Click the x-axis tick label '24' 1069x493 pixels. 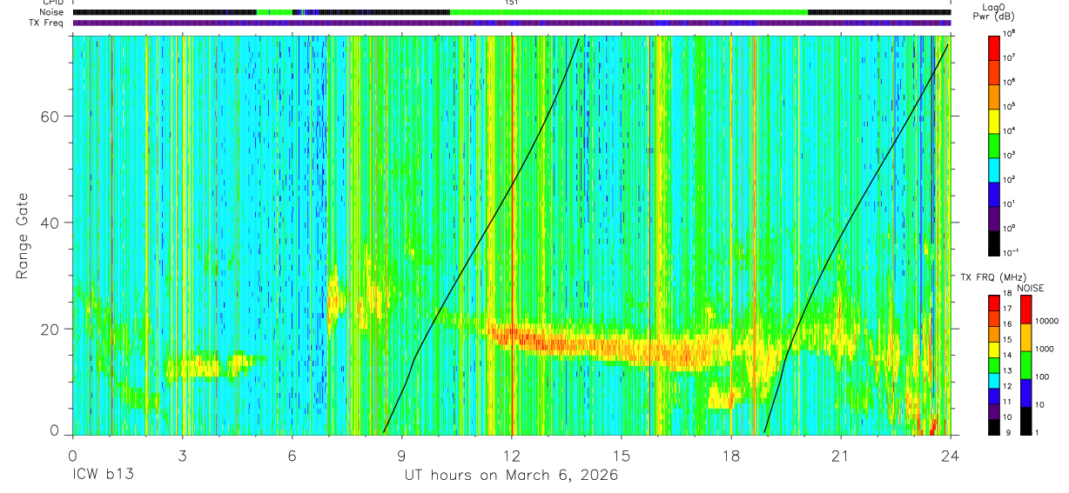click(x=950, y=456)
